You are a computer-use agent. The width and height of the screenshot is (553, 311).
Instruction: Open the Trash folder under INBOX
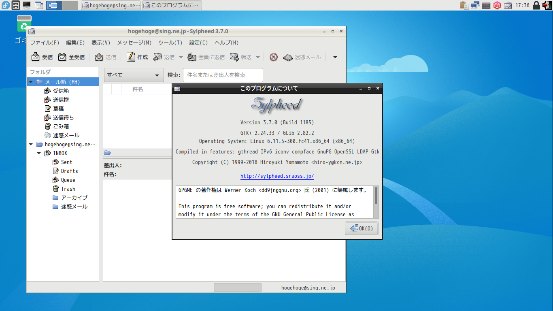coord(68,189)
